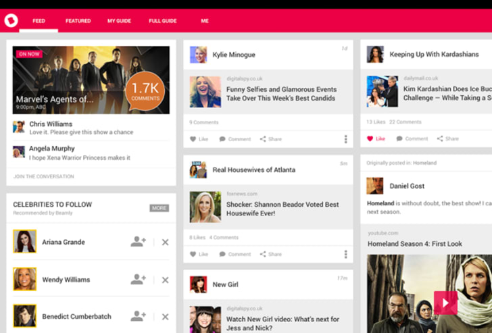Click Join The Conversation link
The height and width of the screenshot is (333, 492).
click(x=44, y=176)
